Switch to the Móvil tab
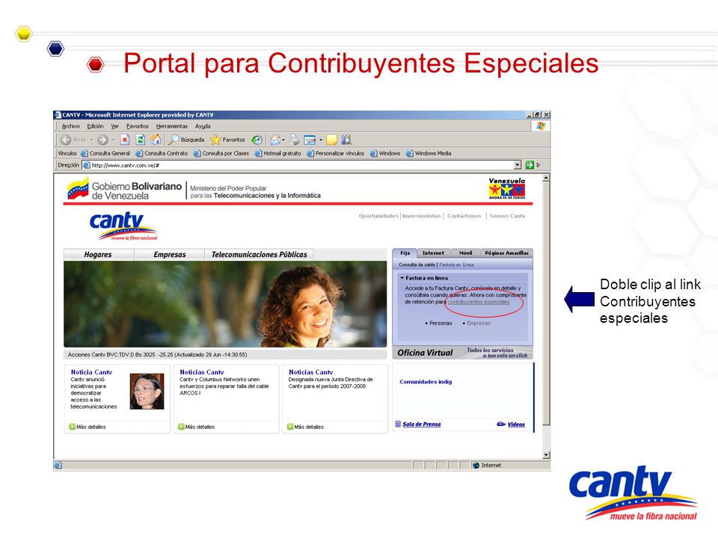This screenshot has height=538, width=718. [466, 253]
